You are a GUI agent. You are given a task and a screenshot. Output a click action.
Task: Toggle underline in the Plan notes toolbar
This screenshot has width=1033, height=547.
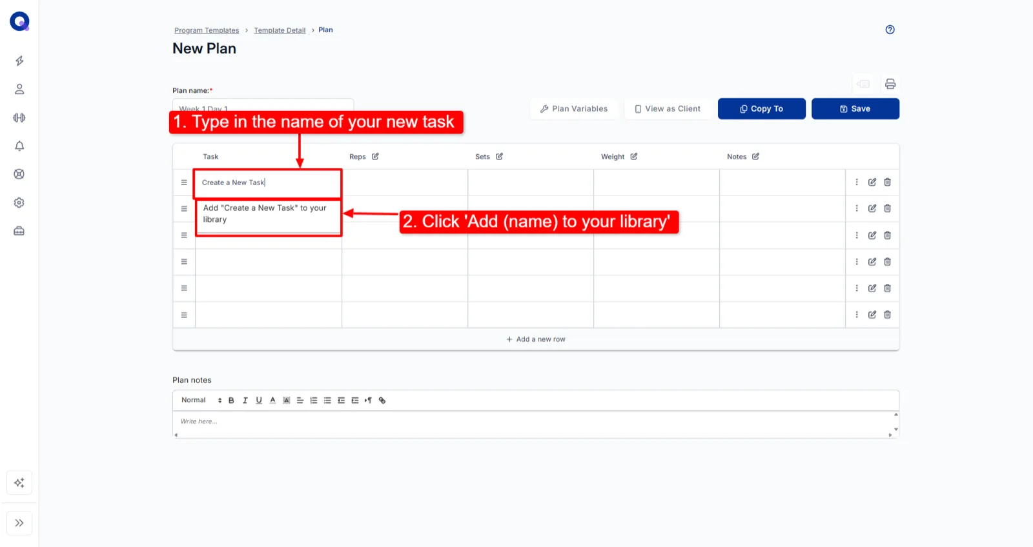259,401
